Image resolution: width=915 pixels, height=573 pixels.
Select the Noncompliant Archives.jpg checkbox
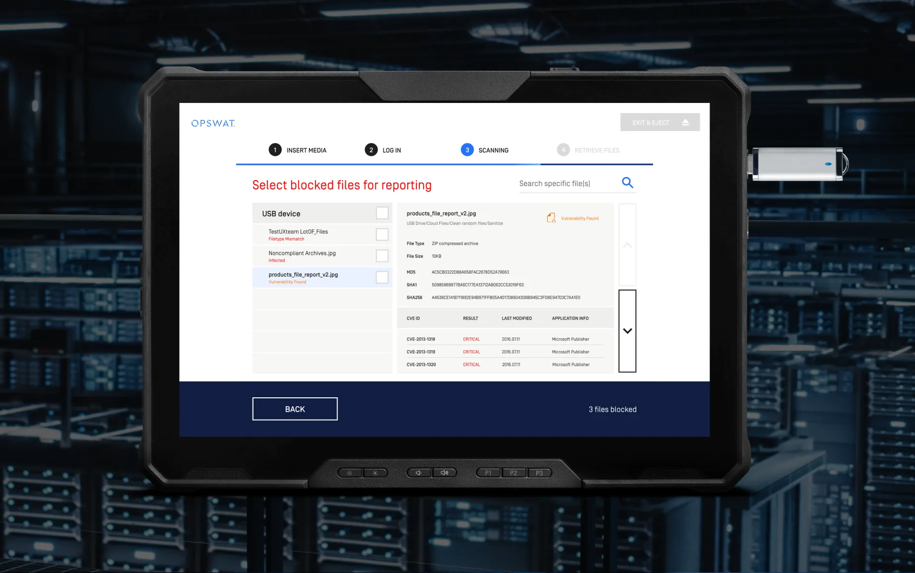[382, 256]
